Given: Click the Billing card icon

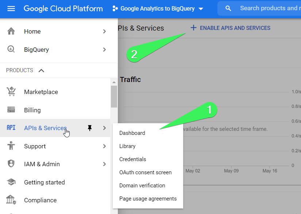Looking at the screenshot, I should pos(11,110).
